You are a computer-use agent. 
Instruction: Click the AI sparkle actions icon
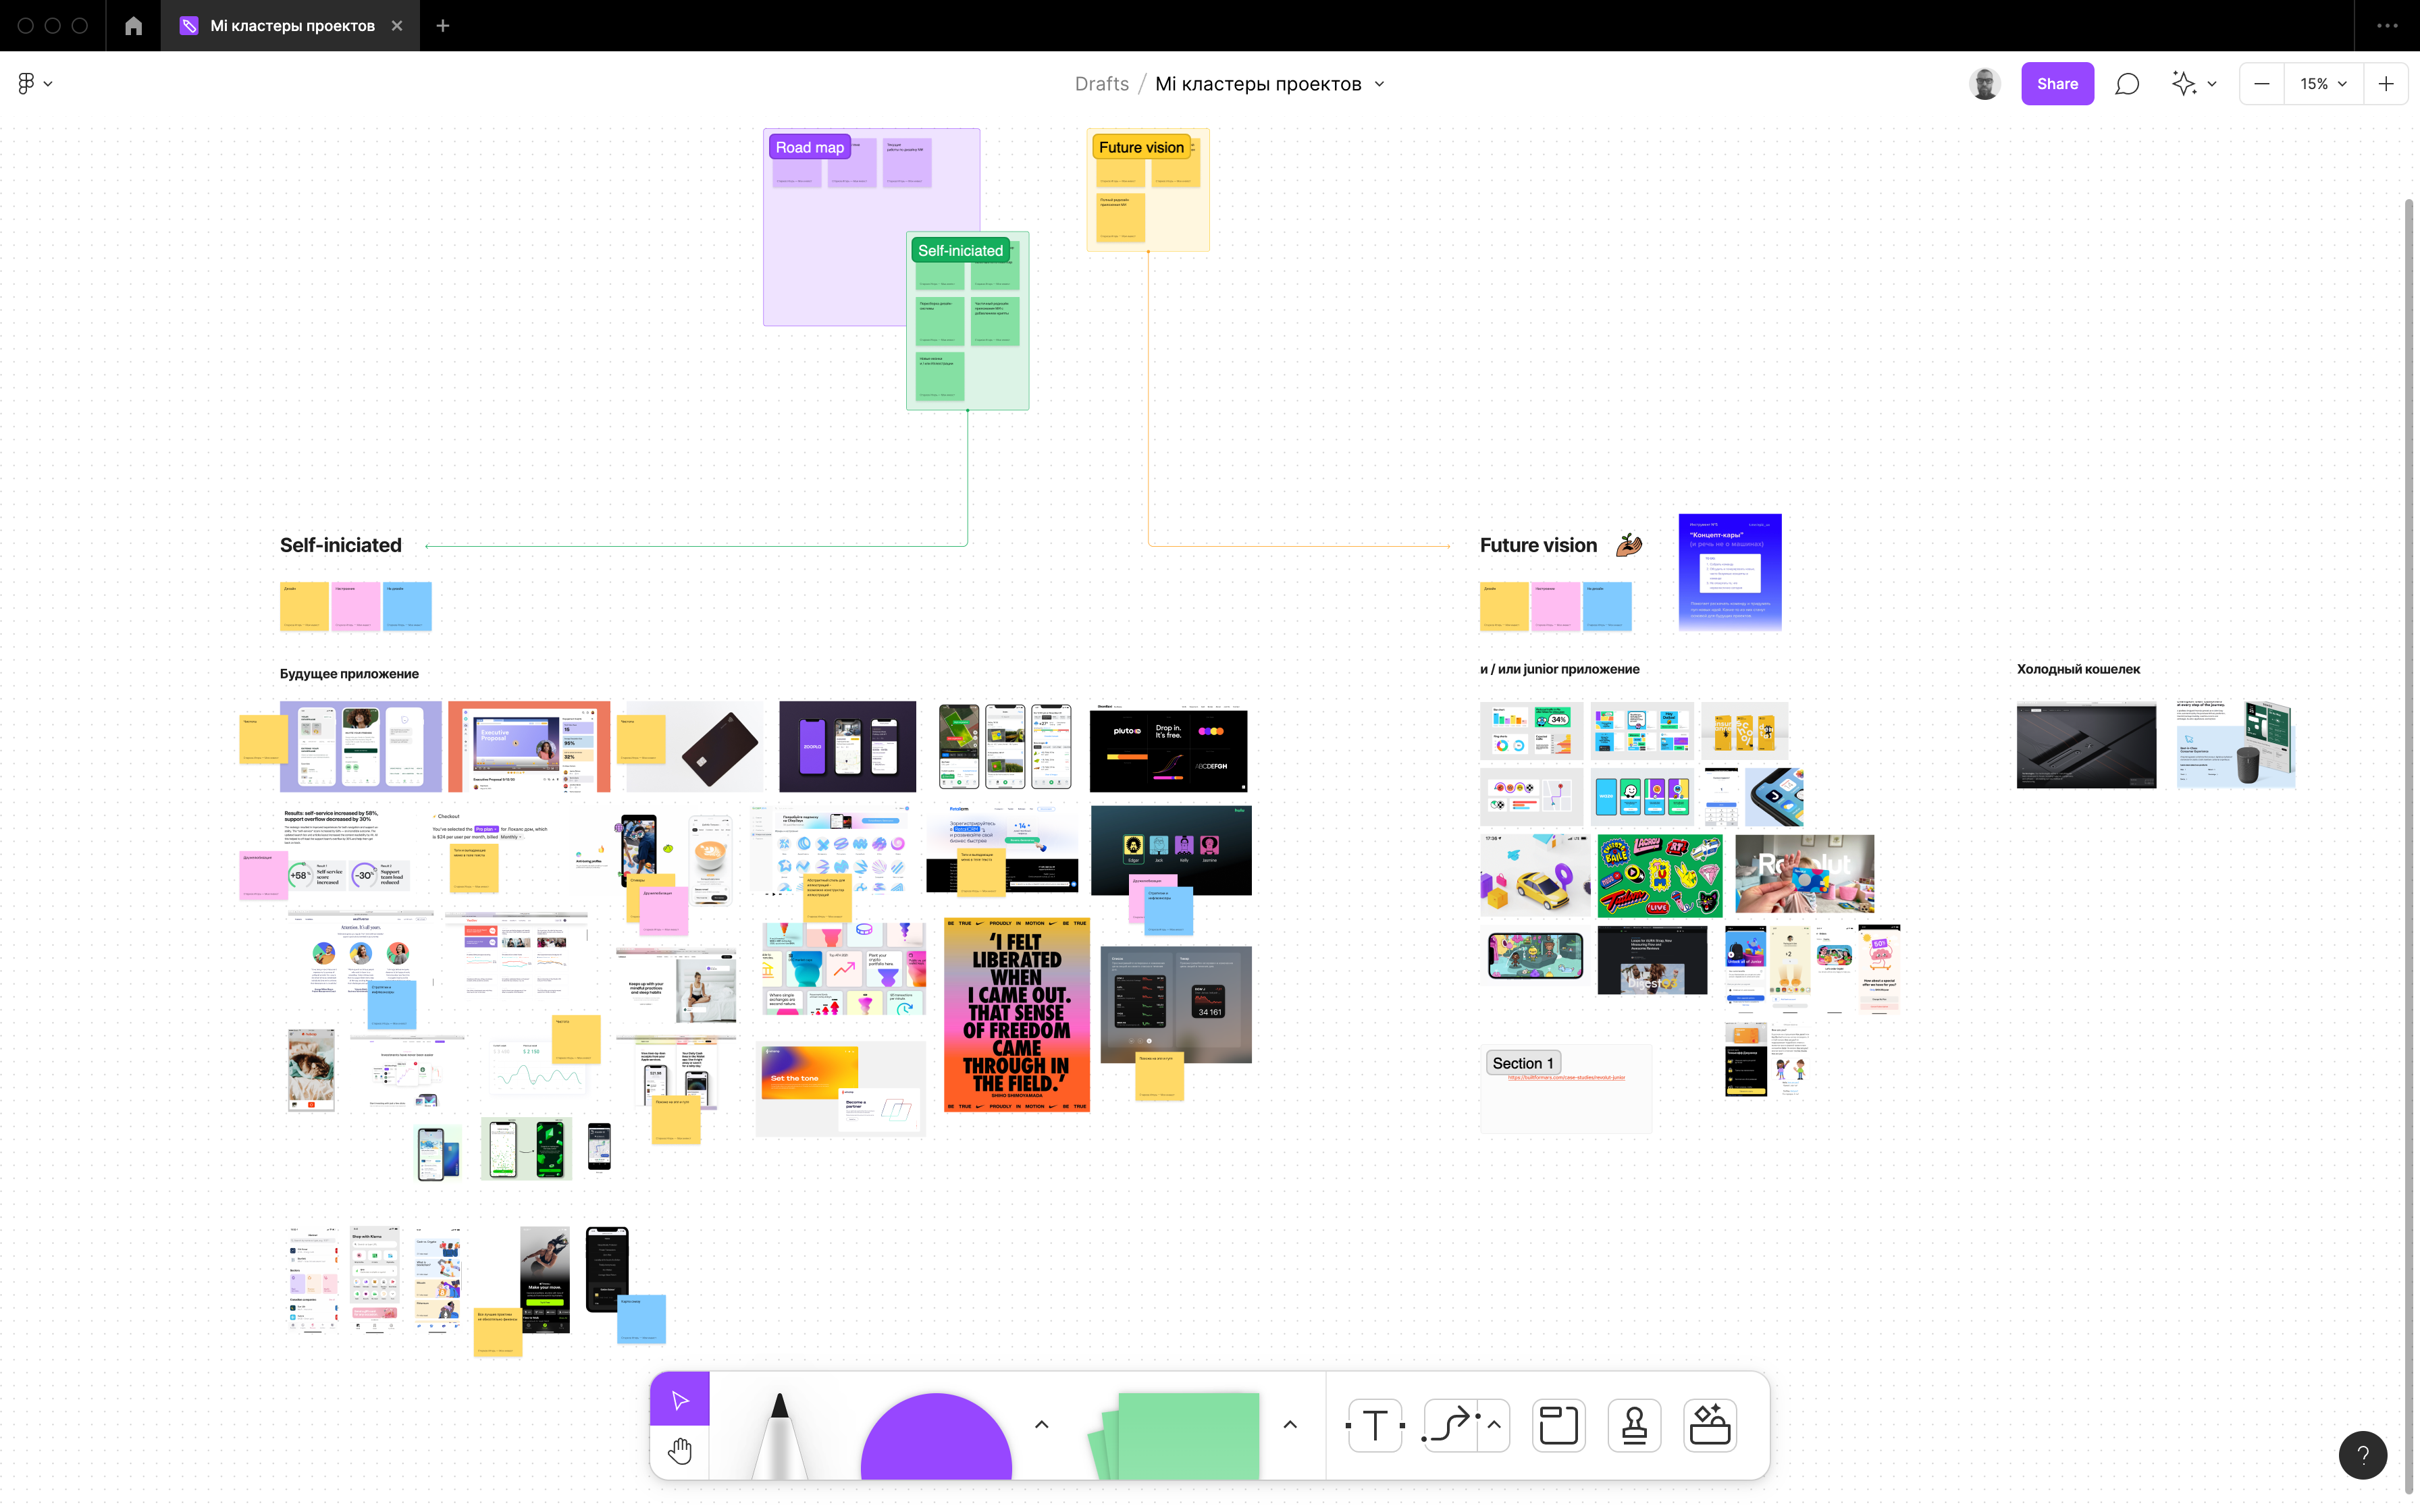[2183, 84]
